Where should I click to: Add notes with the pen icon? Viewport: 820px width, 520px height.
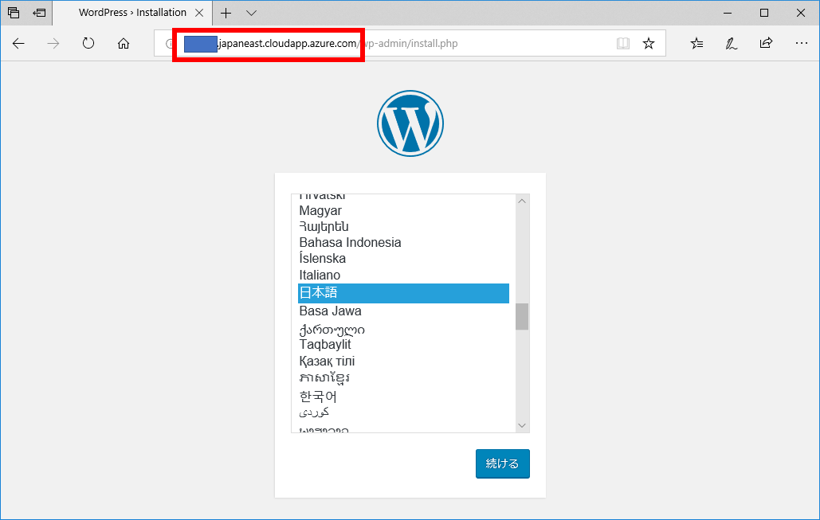[x=731, y=43]
